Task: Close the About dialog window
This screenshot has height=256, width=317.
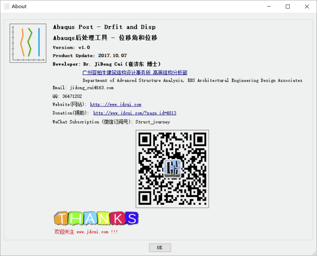Action: pos(307,7)
